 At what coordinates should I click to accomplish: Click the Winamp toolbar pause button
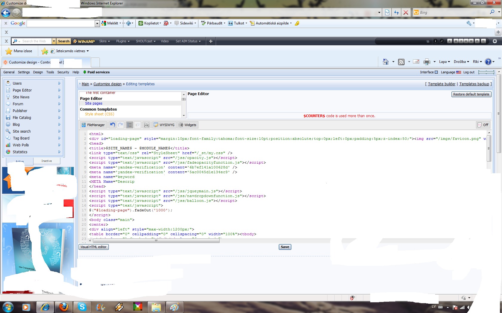coord(466,41)
